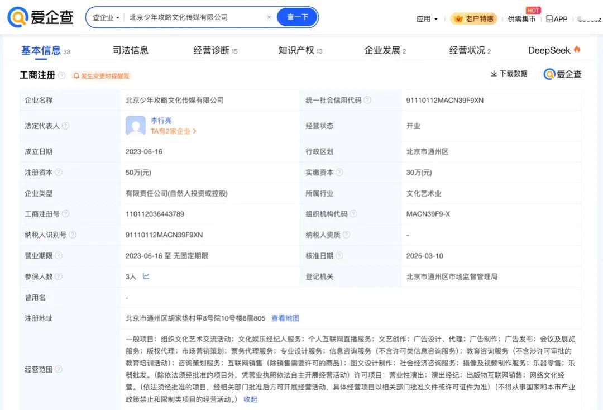
Task: Click the 老户特惠 promotion button
Action: tap(474, 18)
